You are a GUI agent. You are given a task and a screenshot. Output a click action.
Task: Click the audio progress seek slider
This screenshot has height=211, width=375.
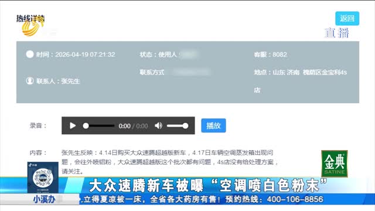pos(98,125)
